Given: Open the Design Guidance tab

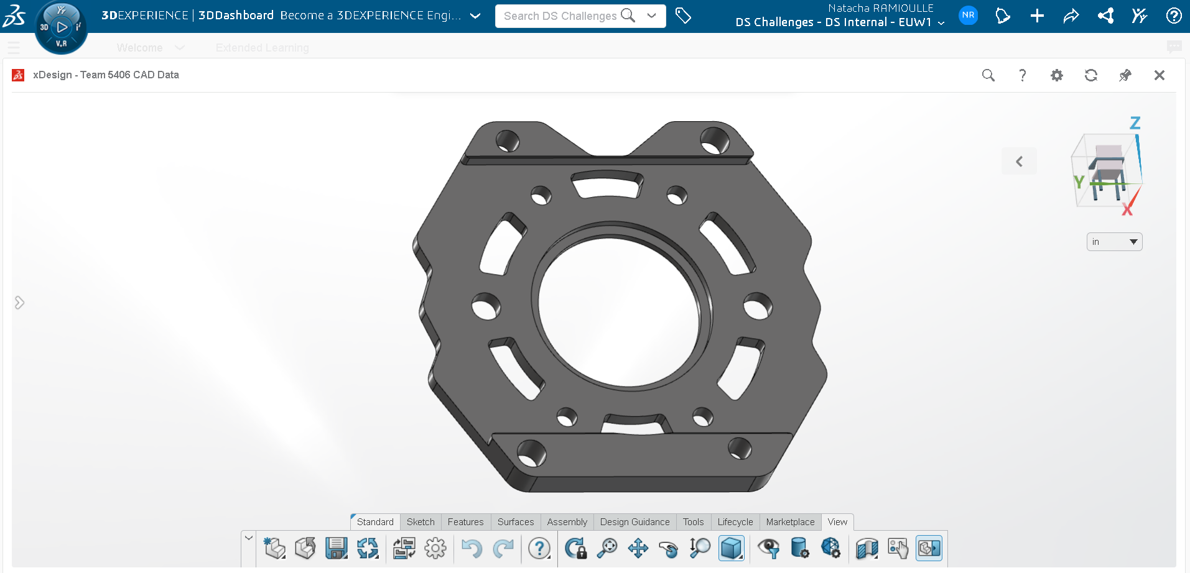Looking at the screenshot, I should tap(635, 522).
